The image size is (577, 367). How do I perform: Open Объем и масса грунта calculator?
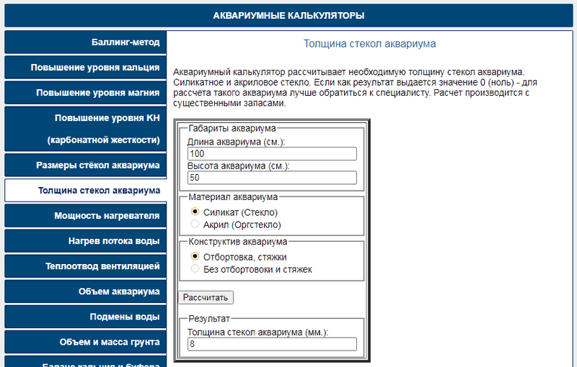(85, 343)
